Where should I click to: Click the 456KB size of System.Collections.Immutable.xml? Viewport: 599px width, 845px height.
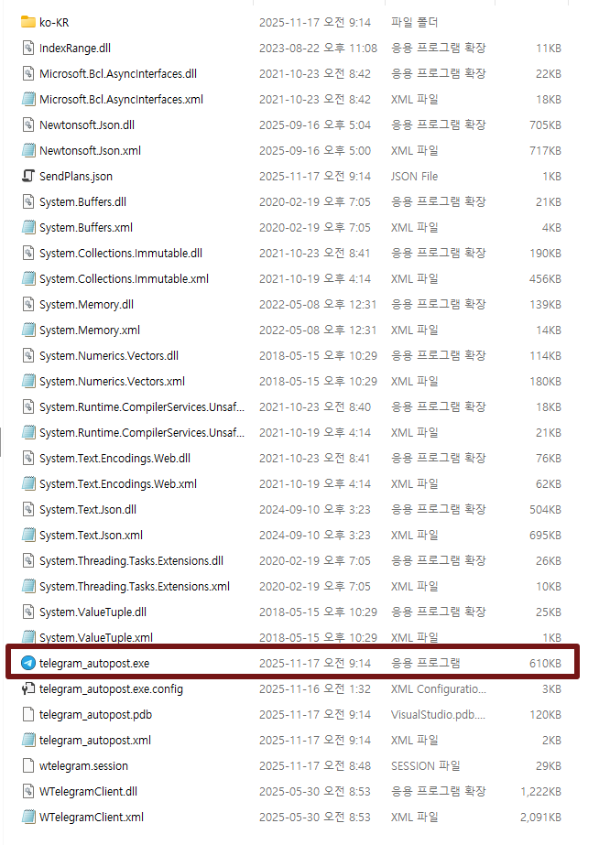[x=545, y=278]
